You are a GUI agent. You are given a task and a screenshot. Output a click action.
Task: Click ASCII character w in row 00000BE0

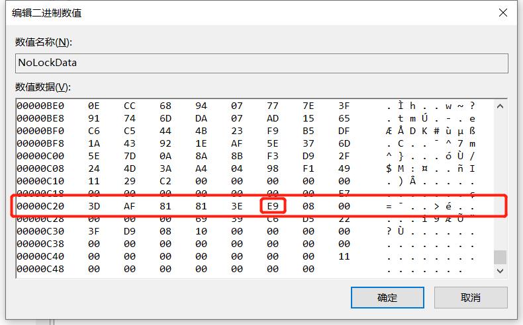[448, 106]
